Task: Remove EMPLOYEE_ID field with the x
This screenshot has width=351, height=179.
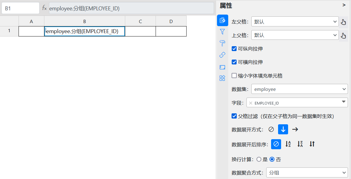Action: pos(251,103)
